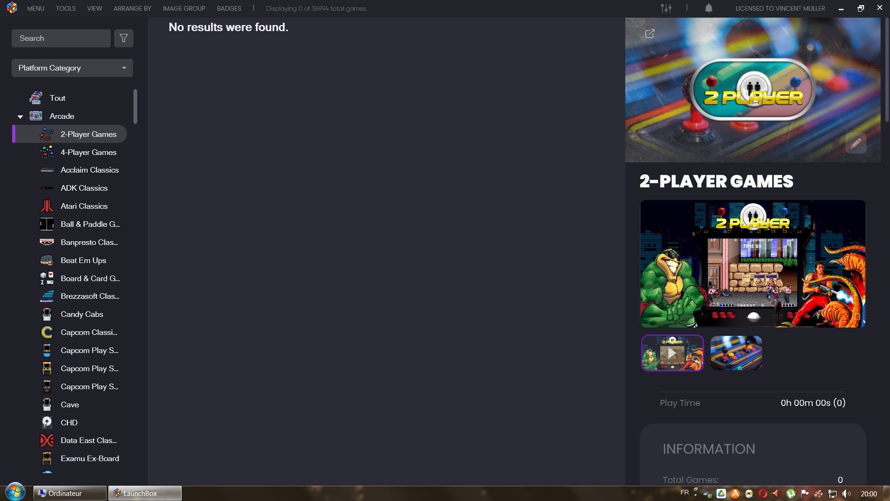Viewport: 890px width, 501px height.
Task: Click the sidebar vertical scrollbar
Action: point(135,106)
